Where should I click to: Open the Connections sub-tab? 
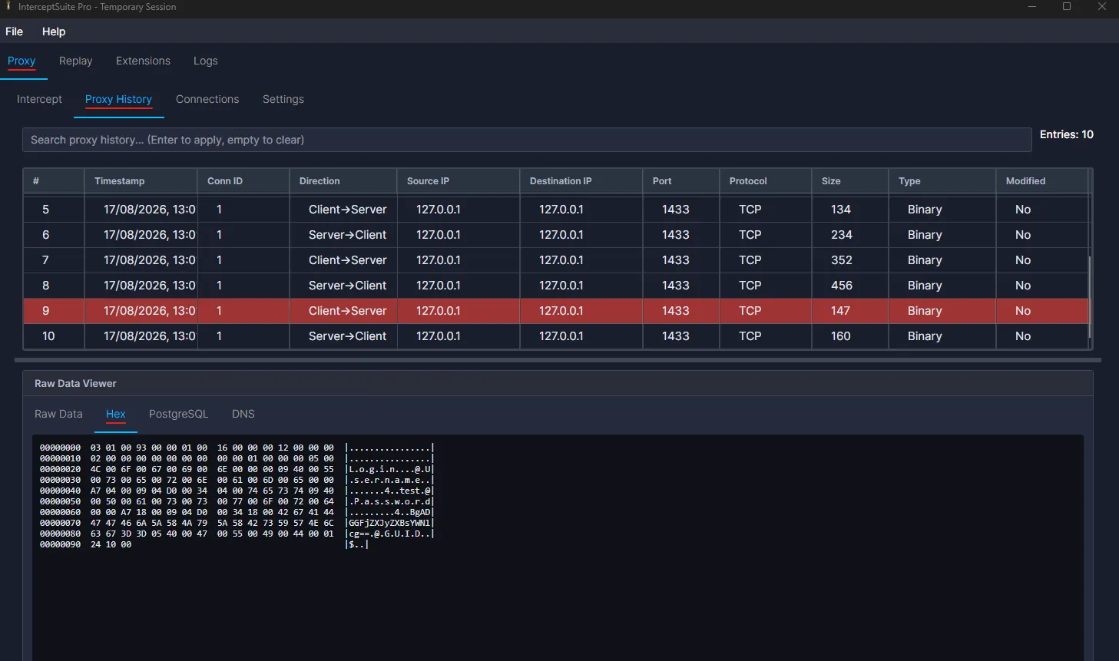(207, 99)
